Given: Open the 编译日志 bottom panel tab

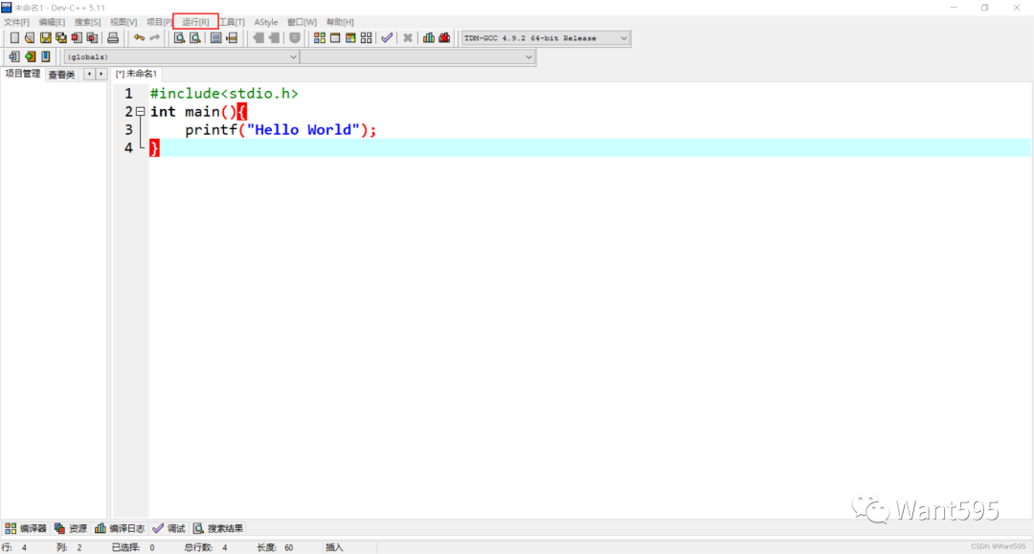Looking at the screenshot, I should [x=120, y=528].
